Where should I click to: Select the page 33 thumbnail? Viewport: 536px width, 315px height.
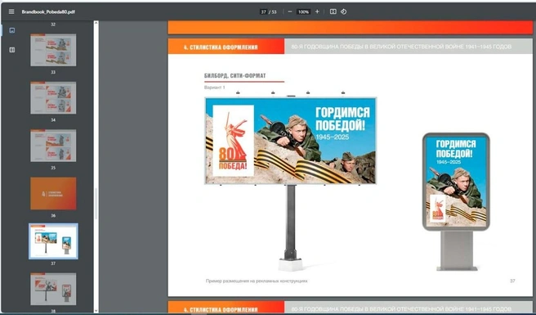pyautogui.click(x=53, y=50)
